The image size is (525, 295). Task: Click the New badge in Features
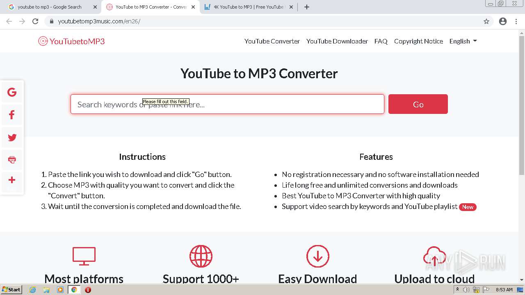[468, 207]
